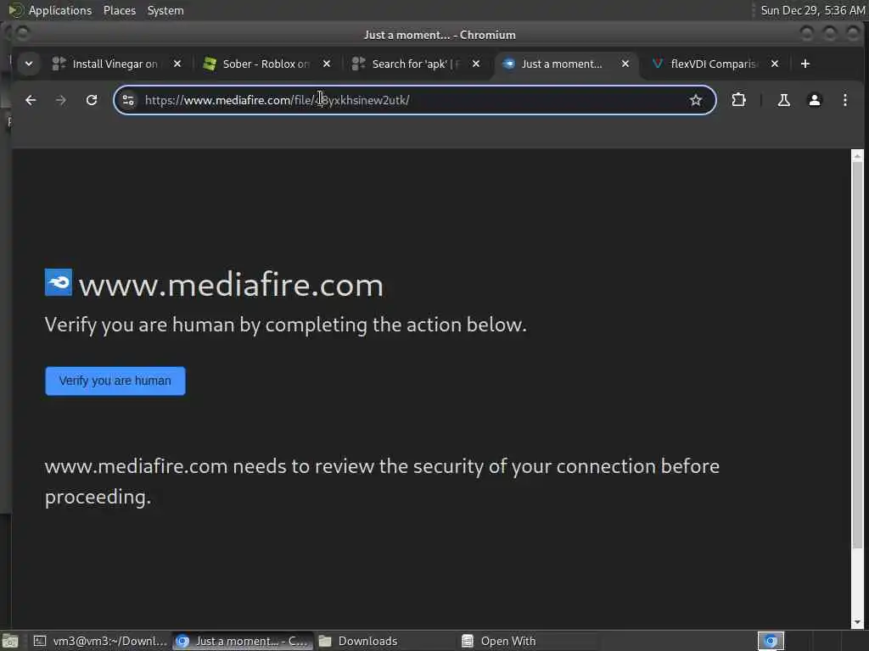The height and width of the screenshot is (651, 869).
Task: Open the Places menu
Action: 119,10
